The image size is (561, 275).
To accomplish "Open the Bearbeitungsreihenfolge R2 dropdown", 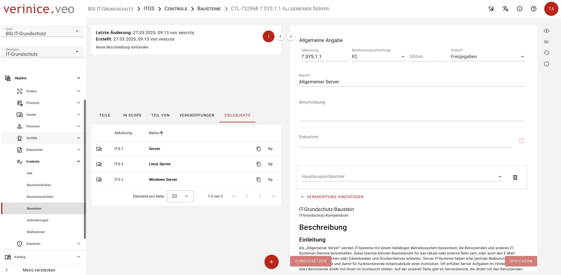I will click(403, 57).
